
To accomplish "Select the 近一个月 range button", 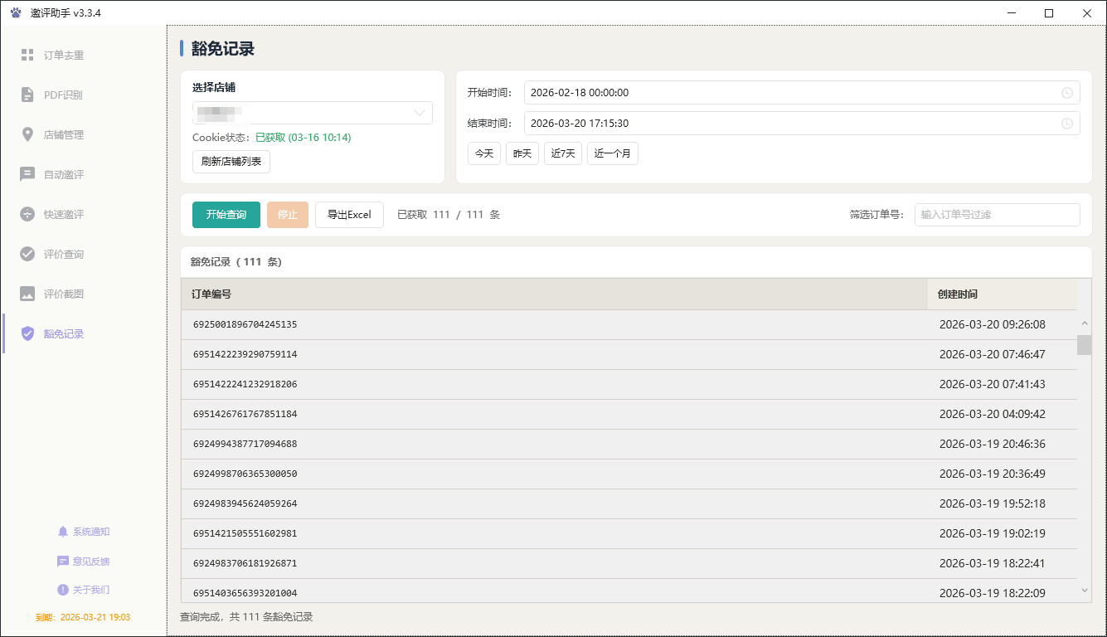I will [x=613, y=153].
